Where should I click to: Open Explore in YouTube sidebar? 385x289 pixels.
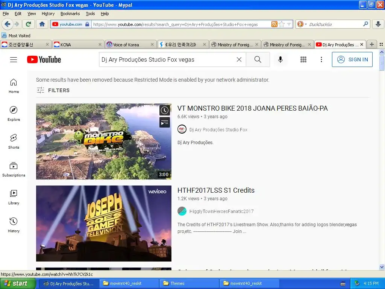pyautogui.click(x=14, y=114)
